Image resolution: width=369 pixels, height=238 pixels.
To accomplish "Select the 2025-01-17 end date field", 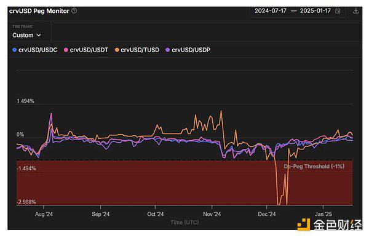I will point(315,11).
